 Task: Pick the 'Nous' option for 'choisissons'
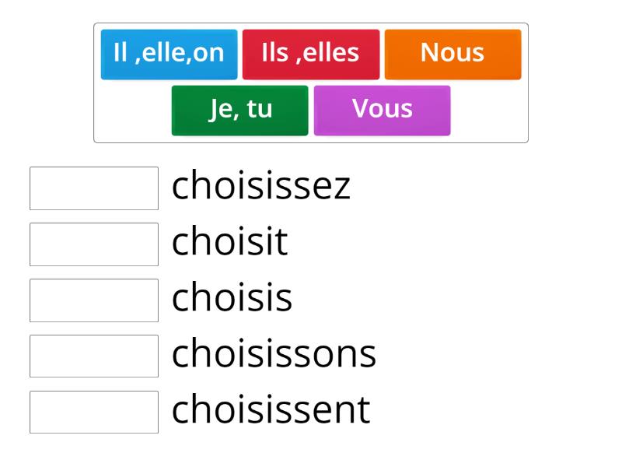453,53
